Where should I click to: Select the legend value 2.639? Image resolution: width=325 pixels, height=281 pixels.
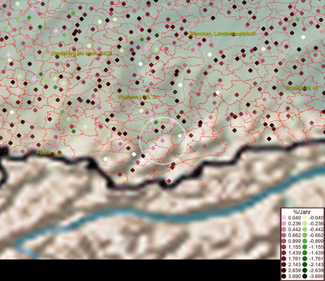(x=294, y=270)
